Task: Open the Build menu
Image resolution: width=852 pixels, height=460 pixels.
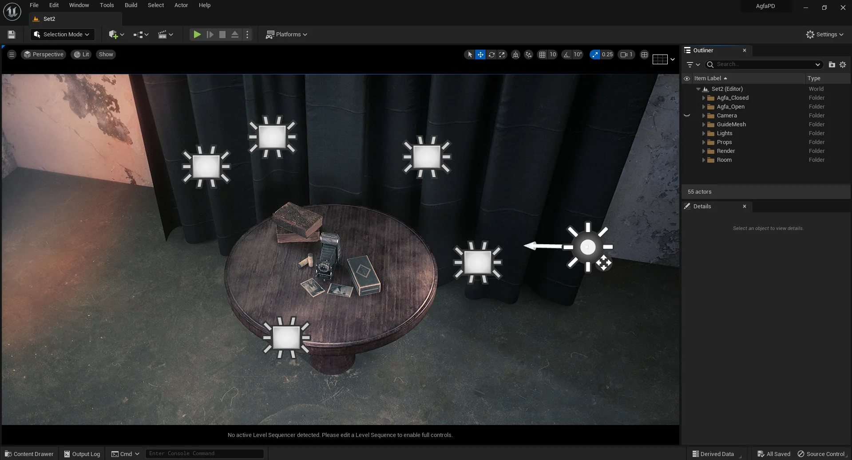Action: [131, 5]
